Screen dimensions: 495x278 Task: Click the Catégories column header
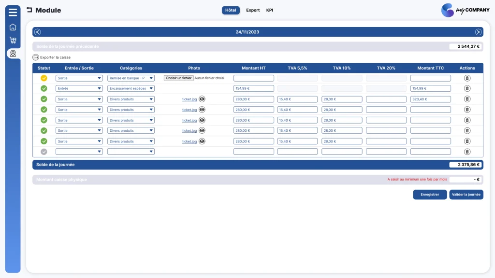(131, 68)
